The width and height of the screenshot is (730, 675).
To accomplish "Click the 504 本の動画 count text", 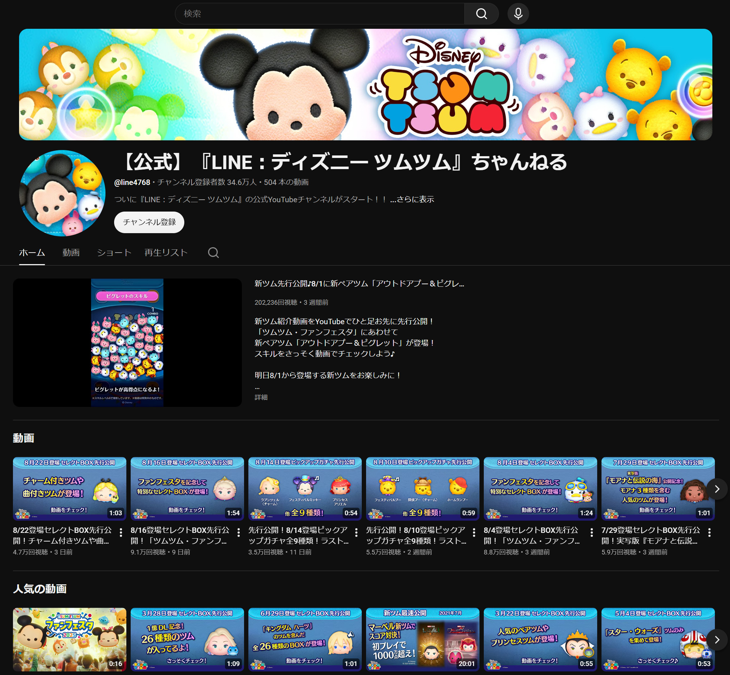I will coord(286,182).
